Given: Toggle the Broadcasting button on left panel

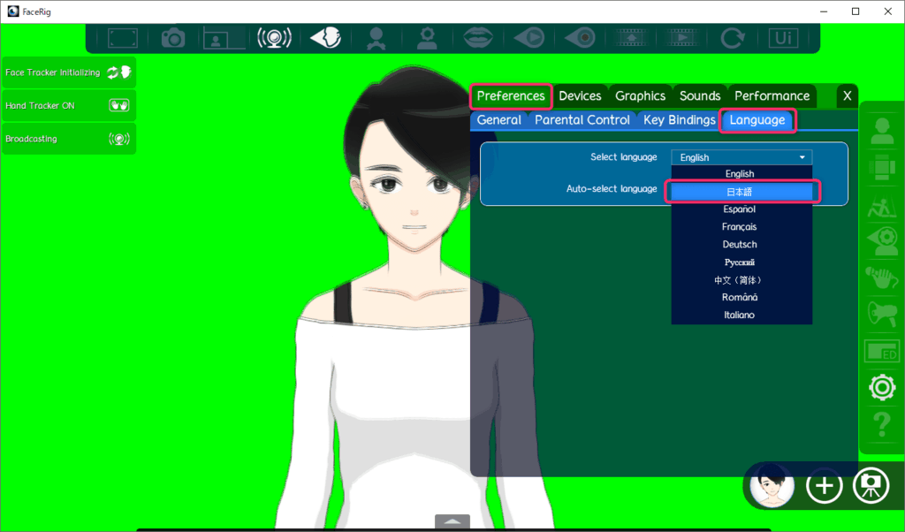Looking at the screenshot, I should [x=68, y=139].
